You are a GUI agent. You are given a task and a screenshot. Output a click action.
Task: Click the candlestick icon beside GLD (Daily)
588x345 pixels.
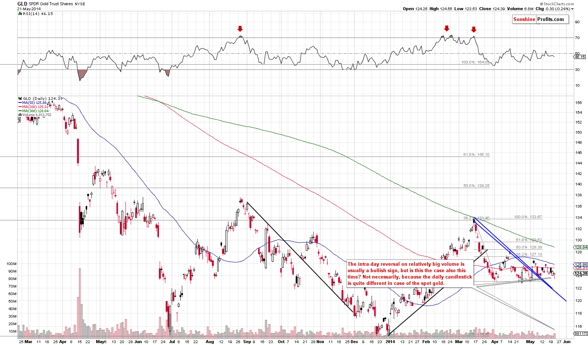click(20, 98)
